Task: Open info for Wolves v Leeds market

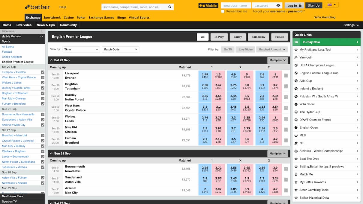Action: 286,119
